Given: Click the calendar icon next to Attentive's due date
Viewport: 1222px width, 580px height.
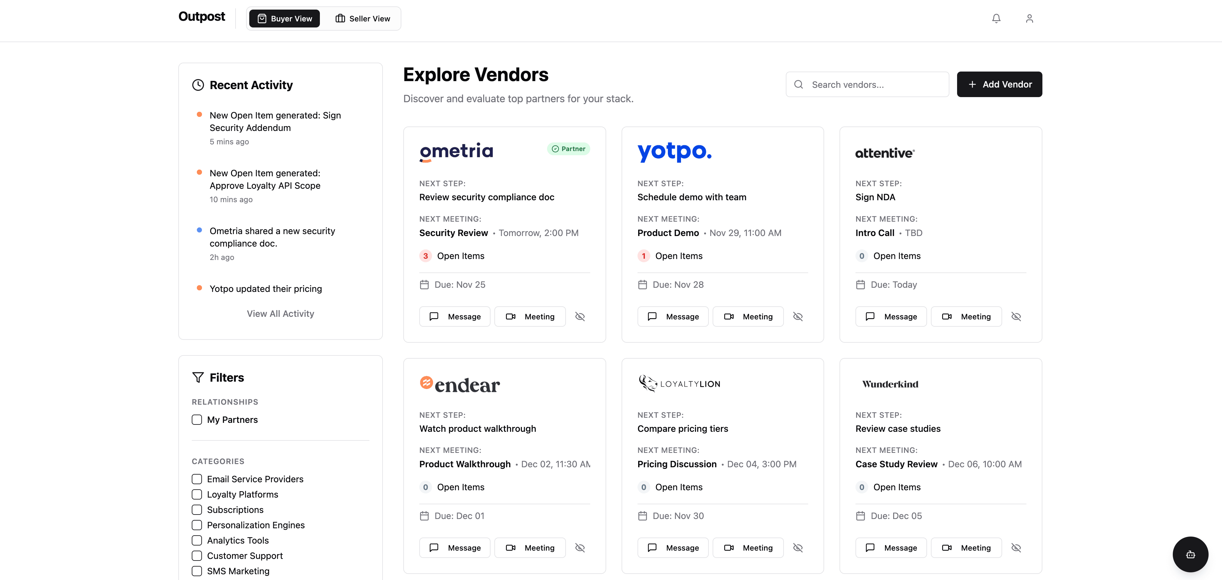Looking at the screenshot, I should pos(861,284).
